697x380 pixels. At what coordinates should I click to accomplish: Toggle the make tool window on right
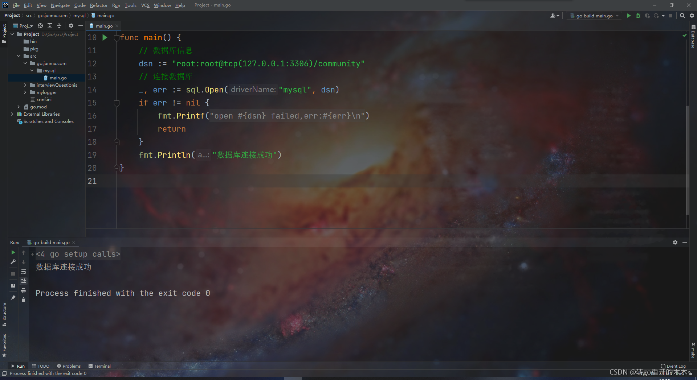point(693,351)
